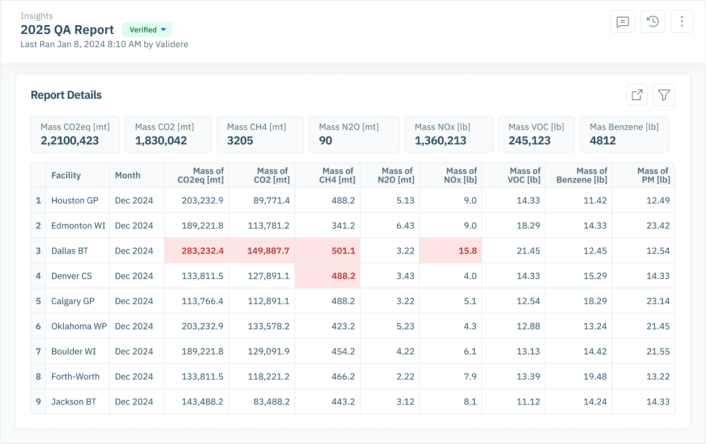Open the filter funnel icon
The height and width of the screenshot is (444, 706).
(x=664, y=95)
